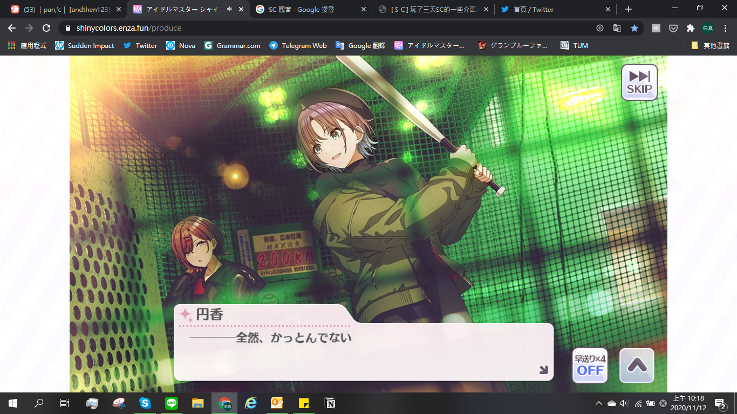Screen dimensions: 737x414
Task: Open the W extension icon
Action: pyautogui.click(x=656, y=28)
